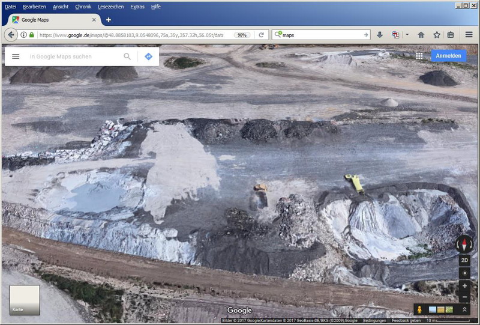Viewport: 480px width, 325px height.
Task: Open the Chronik menu
Action: (83, 7)
